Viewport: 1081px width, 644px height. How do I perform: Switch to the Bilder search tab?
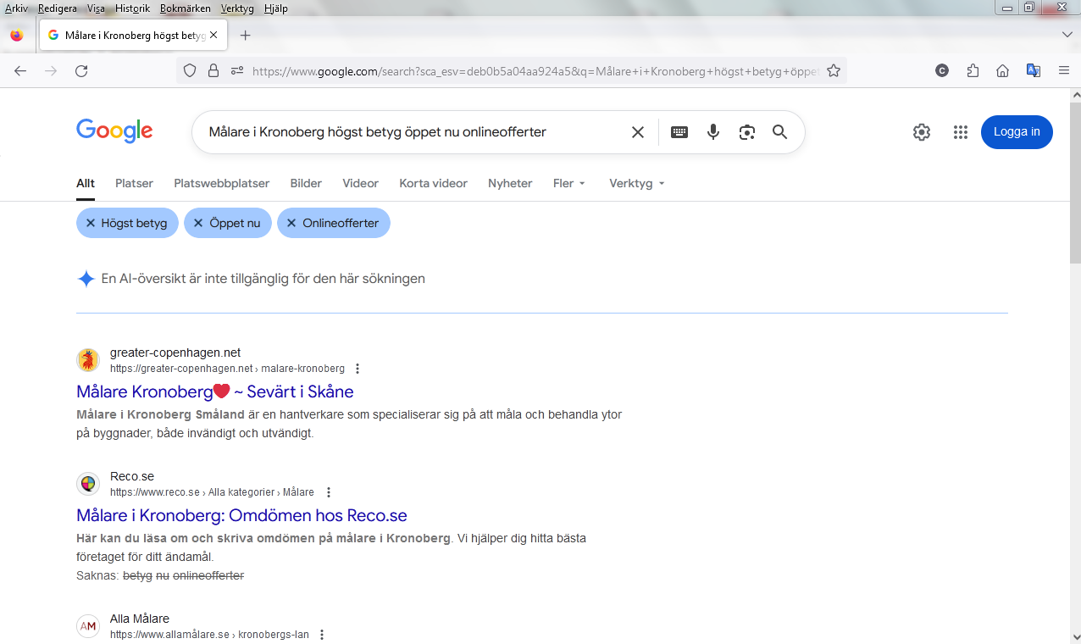306,183
